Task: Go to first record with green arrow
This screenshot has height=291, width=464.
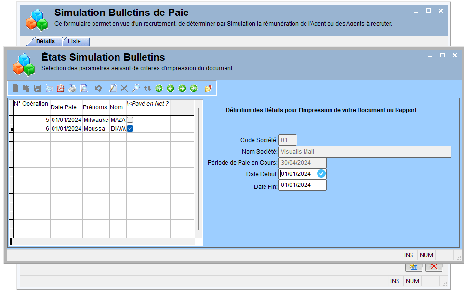Action: (x=159, y=88)
